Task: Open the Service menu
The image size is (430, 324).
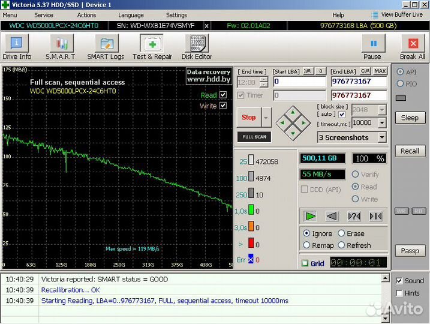Action: coord(44,15)
